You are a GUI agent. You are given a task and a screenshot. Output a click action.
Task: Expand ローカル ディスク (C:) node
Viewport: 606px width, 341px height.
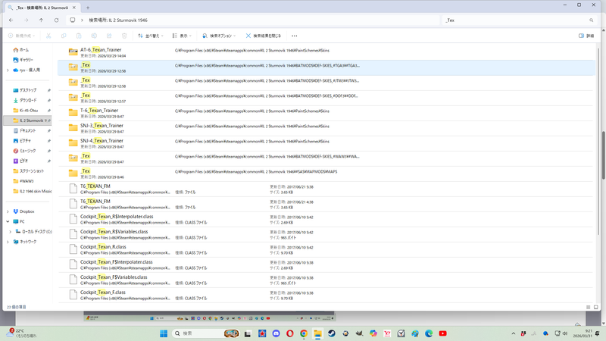point(11,232)
